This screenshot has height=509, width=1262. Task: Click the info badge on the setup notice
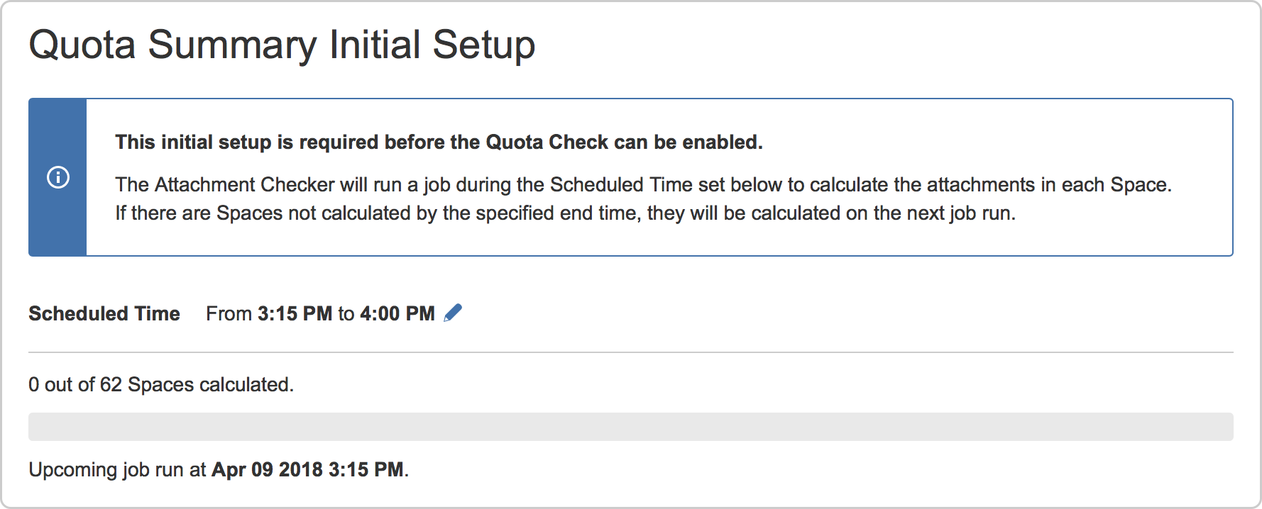(57, 177)
